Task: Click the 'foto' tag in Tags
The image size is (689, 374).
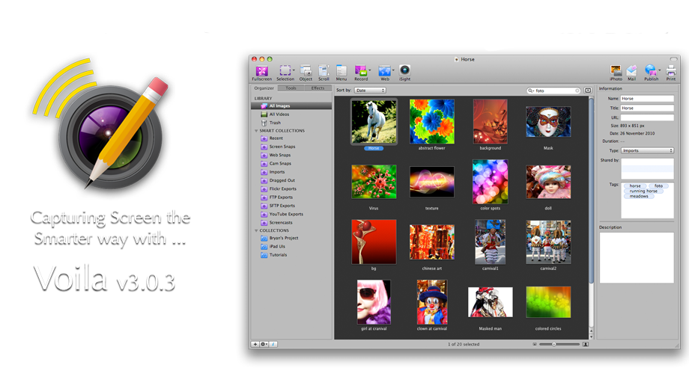Action: pos(658,186)
